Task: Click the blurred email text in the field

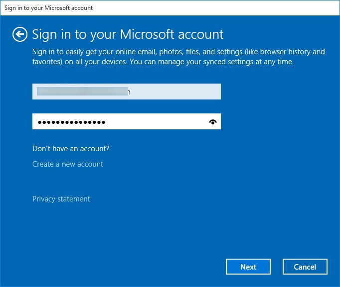Action: [82, 91]
